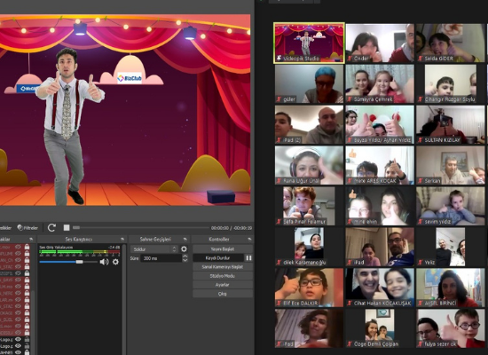Viewport: 488px width, 355px height.
Task: Click muted mic icon on güler's tile
Action: tap(279, 99)
